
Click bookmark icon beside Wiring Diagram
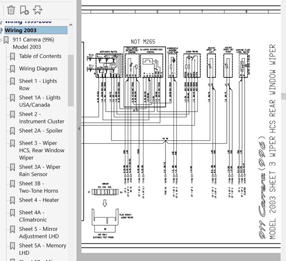pyautogui.click(x=12, y=69)
